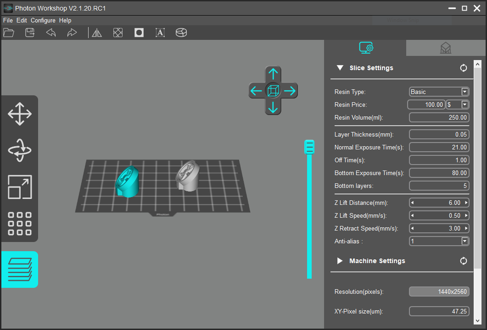Viewport: 487px width, 330px height.
Task: Undo the last action
Action: pyautogui.click(x=50, y=33)
